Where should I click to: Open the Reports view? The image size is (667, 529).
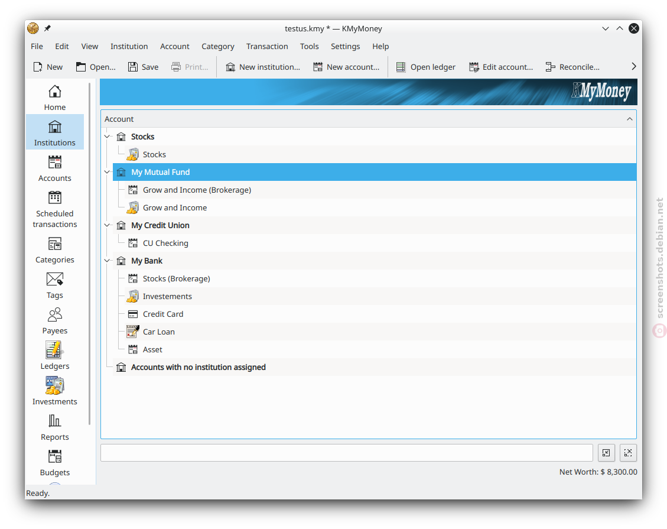(x=55, y=427)
